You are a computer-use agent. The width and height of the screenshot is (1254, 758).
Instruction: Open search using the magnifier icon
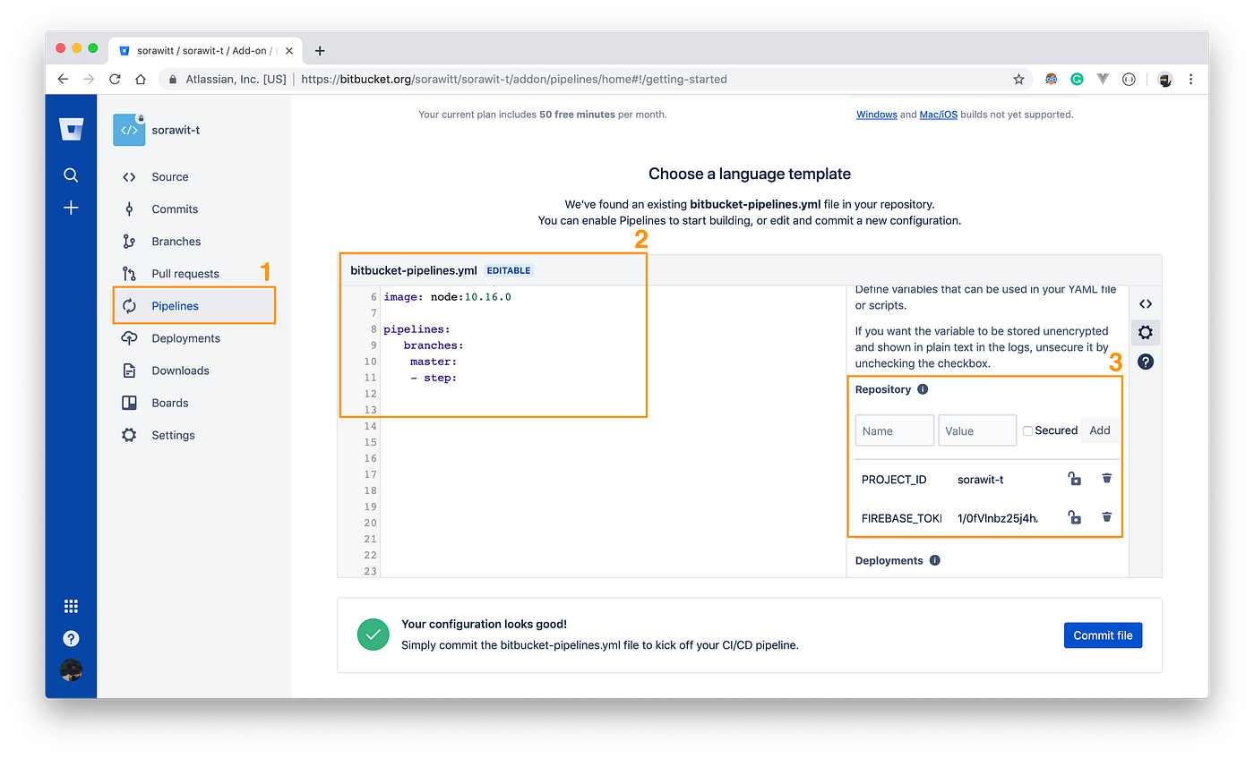click(x=71, y=175)
